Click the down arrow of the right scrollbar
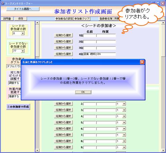 (163, 150)
